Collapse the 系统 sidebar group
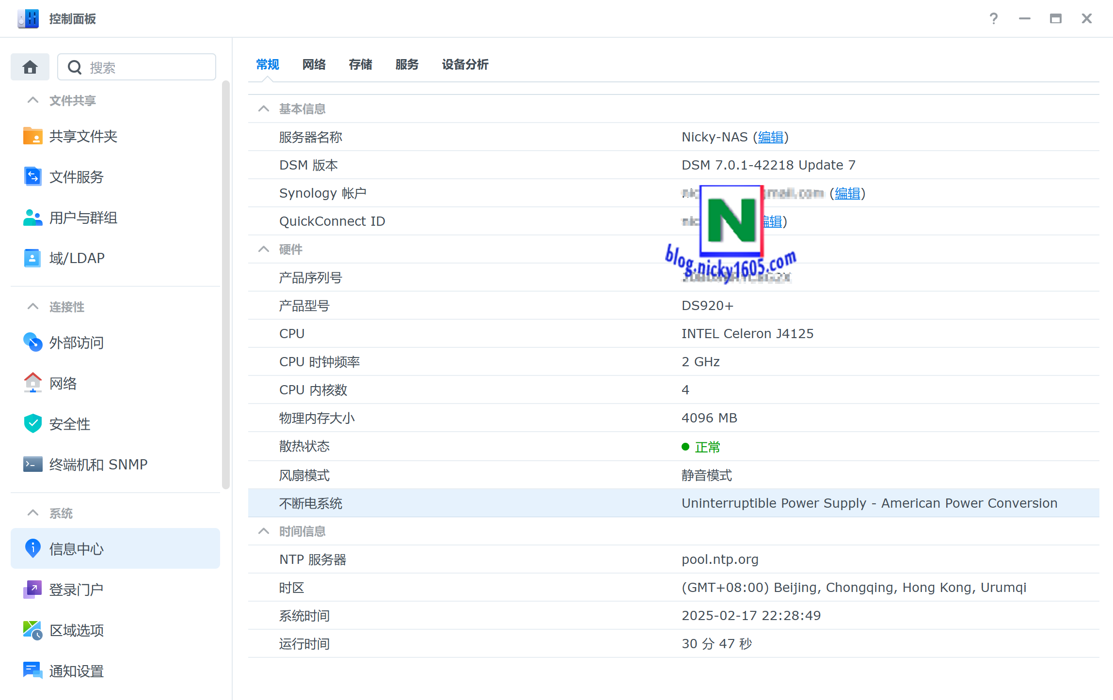This screenshot has width=1113, height=700. tap(32, 513)
